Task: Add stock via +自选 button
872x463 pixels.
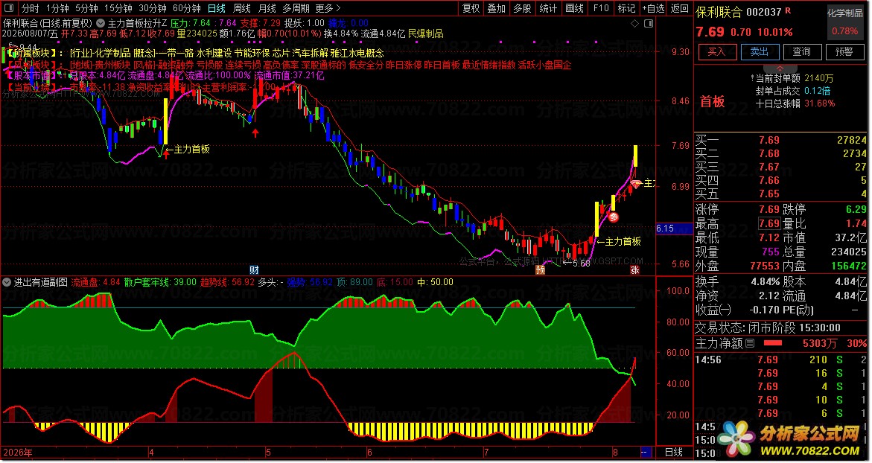Action: tap(654, 8)
